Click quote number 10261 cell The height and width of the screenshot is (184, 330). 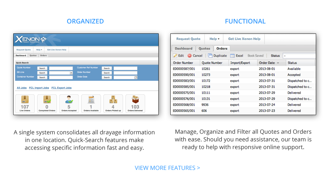206,69
